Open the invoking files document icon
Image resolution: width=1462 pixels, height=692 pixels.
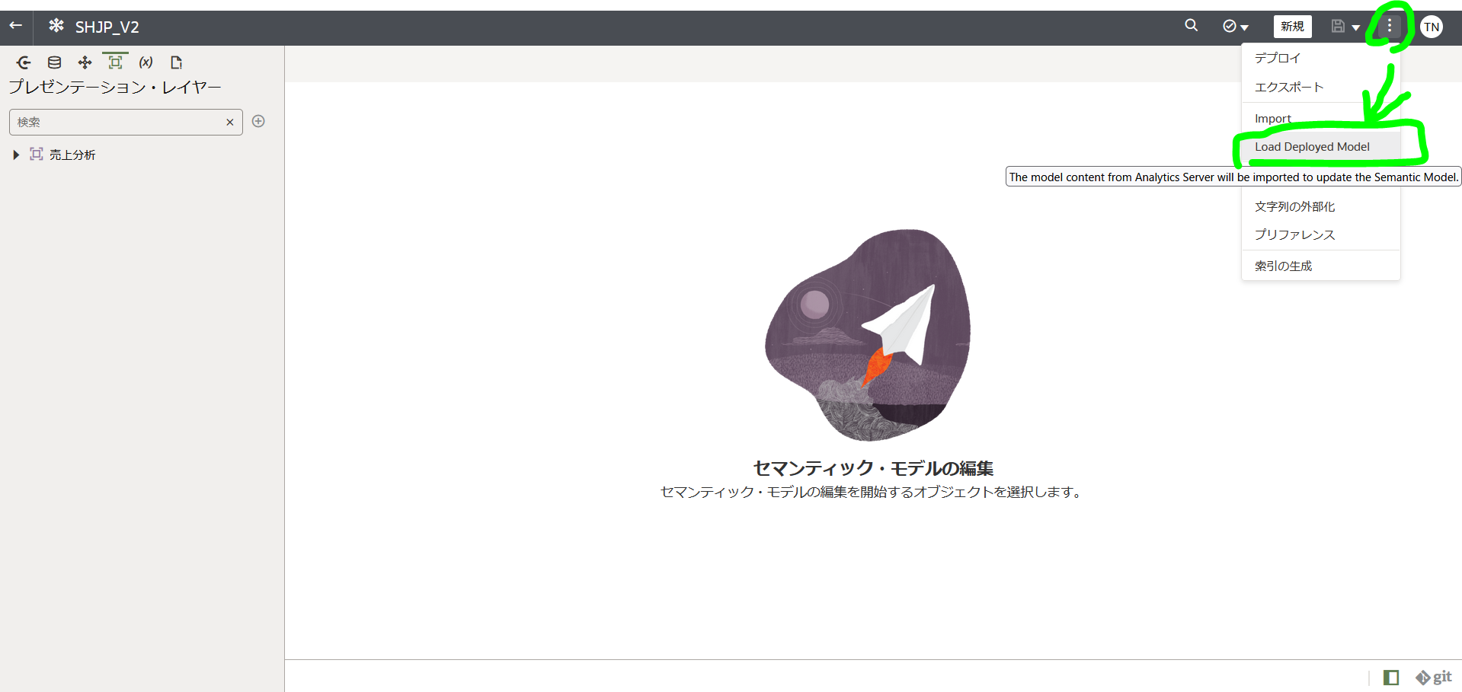click(x=176, y=62)
